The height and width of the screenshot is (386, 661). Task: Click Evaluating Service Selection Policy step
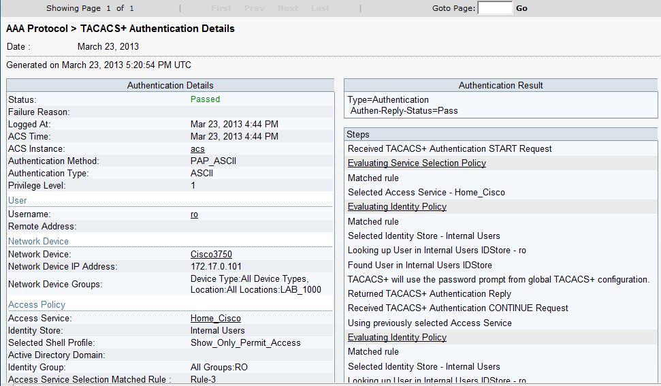(417, 163)
